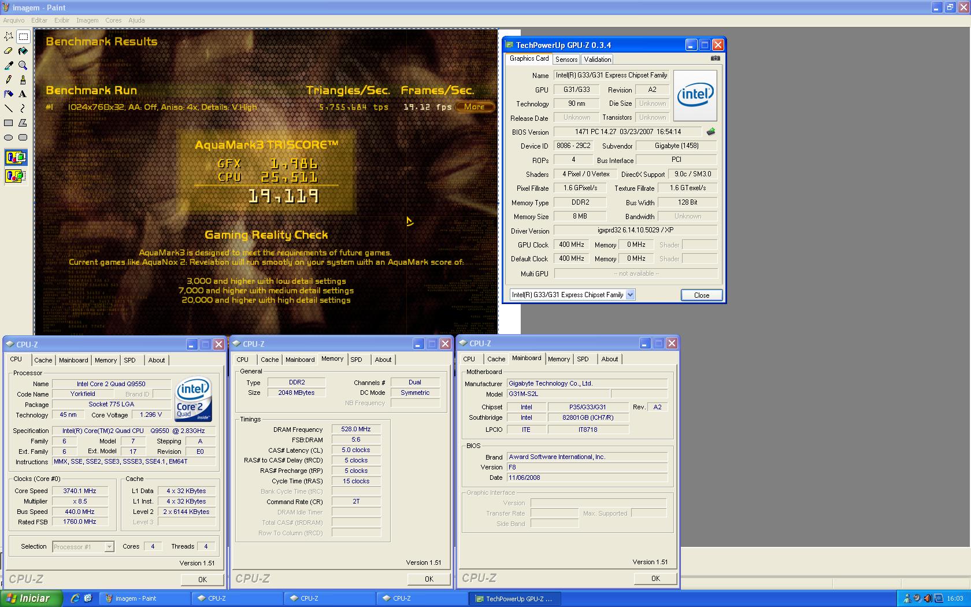Click the Close button in GPU-Z
Screen dimensions: 971x607
(x=702, y=295)
